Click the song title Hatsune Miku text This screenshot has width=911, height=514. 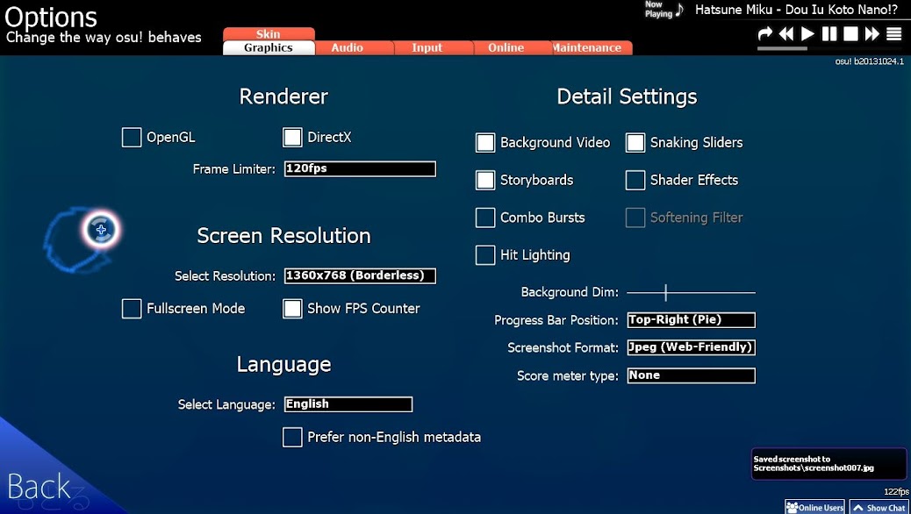pos(797,10)
